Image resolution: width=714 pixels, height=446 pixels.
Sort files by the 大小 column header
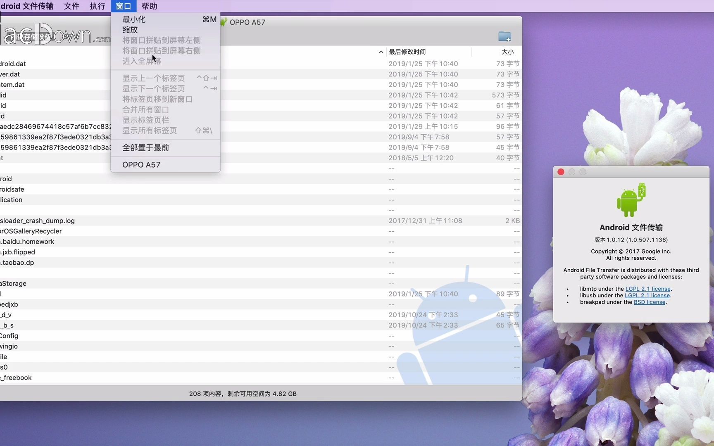[508, 52]
